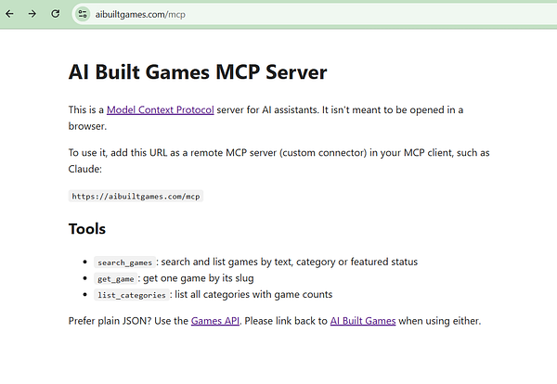Click the word 'Claude:' in the paragraph

84,169
